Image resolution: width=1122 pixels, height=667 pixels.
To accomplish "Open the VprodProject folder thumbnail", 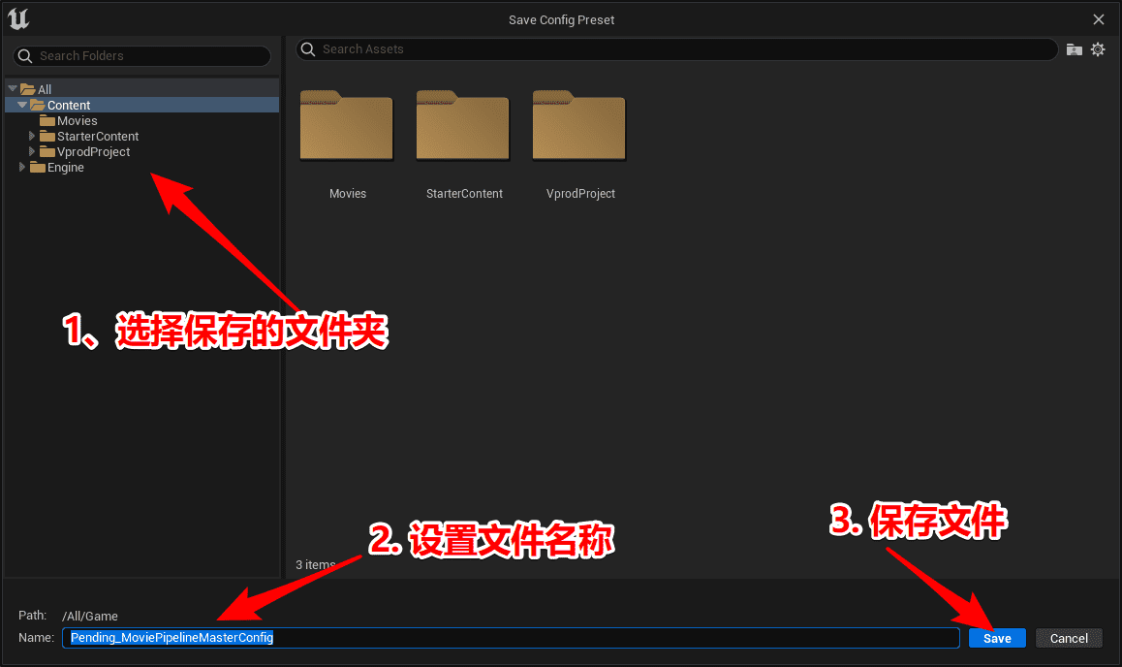I will [579, 127].
